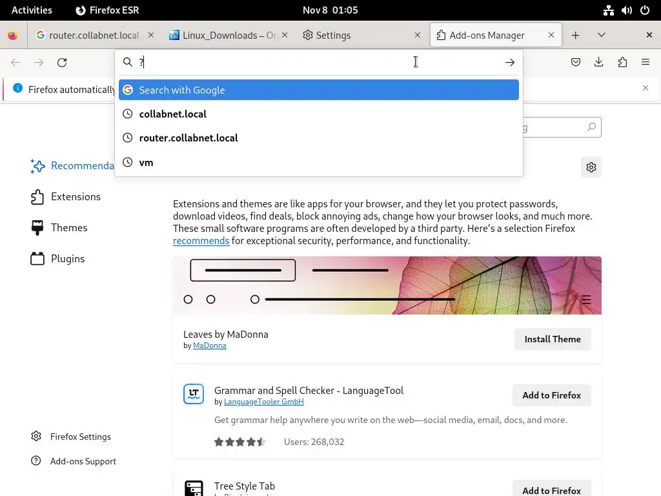The image size is (661, 496).
Task: Click the go arrow in the URL bar
Action: point(510,63)
